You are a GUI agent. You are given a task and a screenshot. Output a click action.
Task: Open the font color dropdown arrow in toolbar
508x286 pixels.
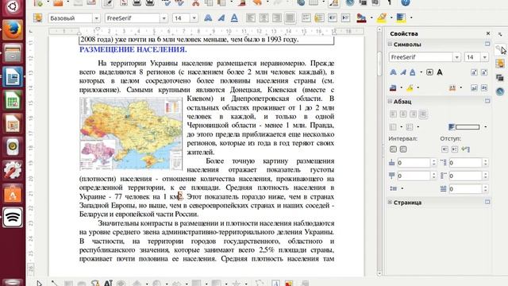click(371, 17)
